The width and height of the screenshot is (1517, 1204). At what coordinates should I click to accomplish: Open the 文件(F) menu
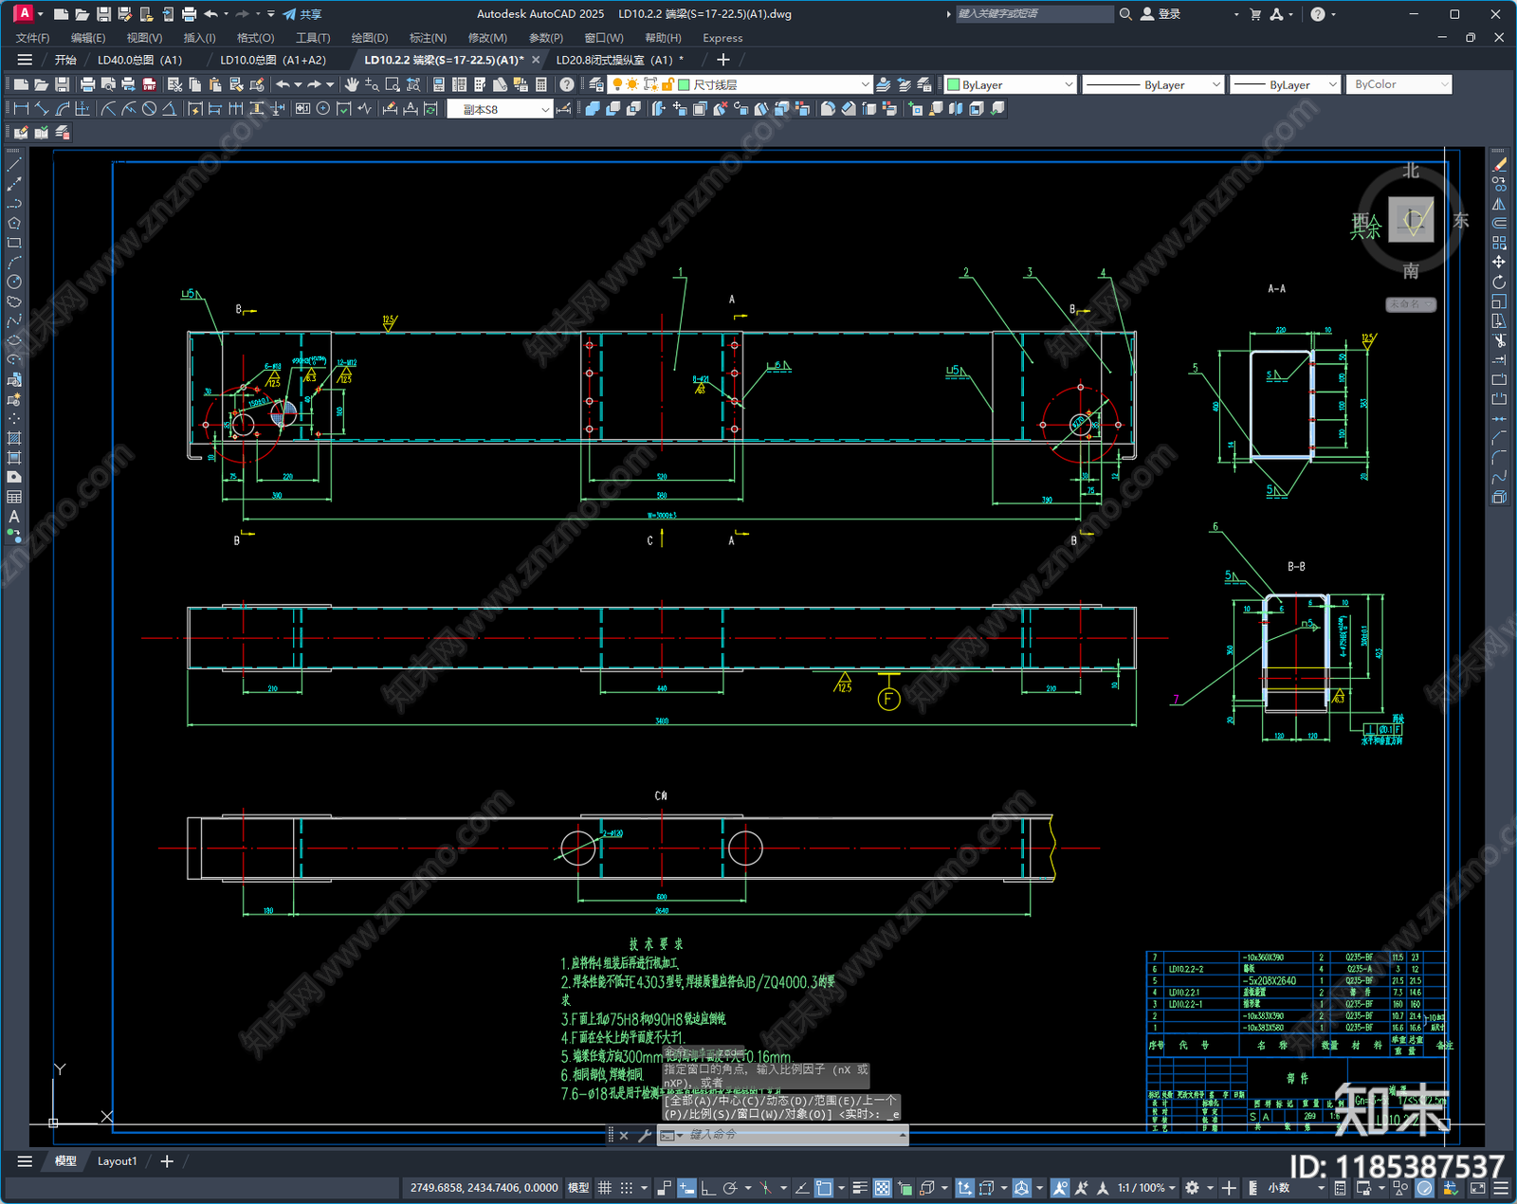[33, 38]
